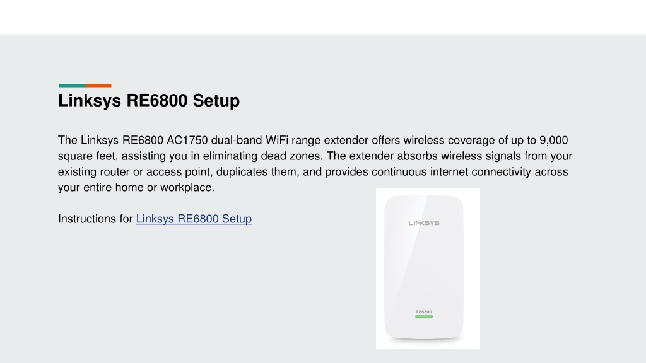Click the orange segment of the accent bar
The height and width of the screenshot is (363, 646).
pos(98,86)
